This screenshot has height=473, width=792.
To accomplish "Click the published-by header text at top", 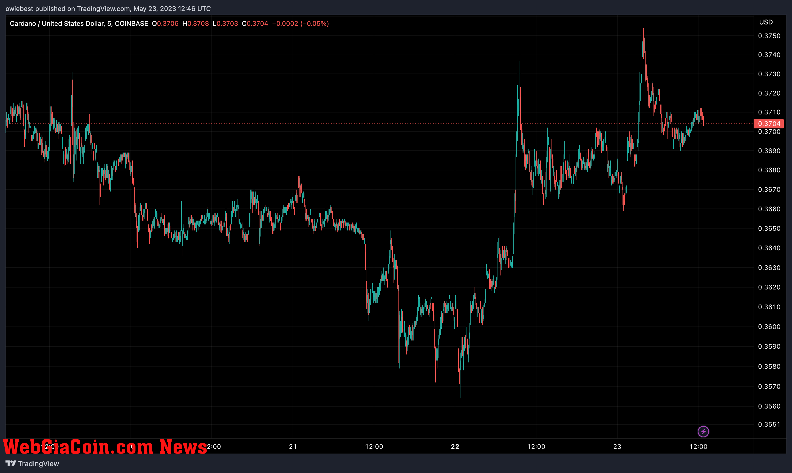I will pyautogui.click(x=108, y=9).
